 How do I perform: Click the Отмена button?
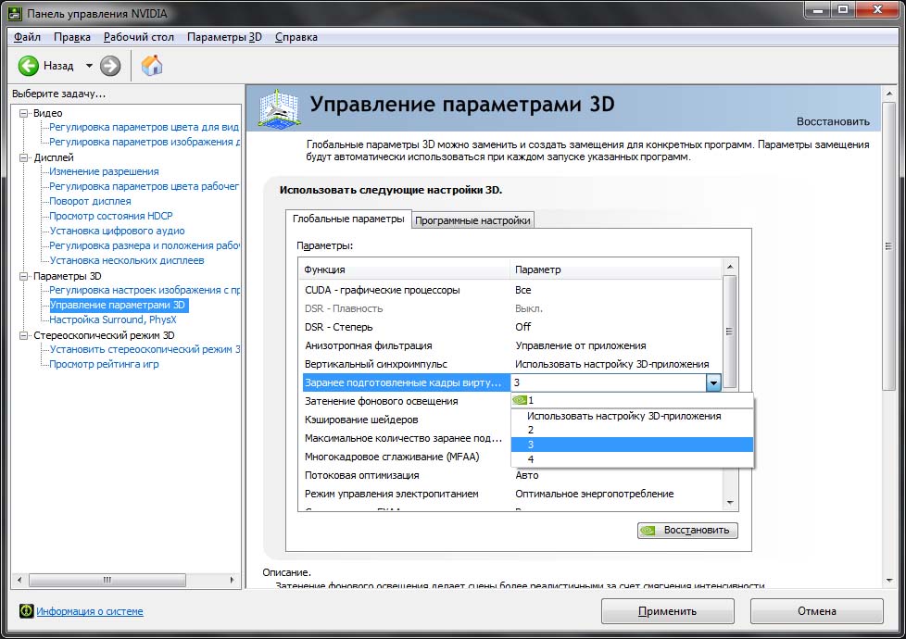[816, 610]
